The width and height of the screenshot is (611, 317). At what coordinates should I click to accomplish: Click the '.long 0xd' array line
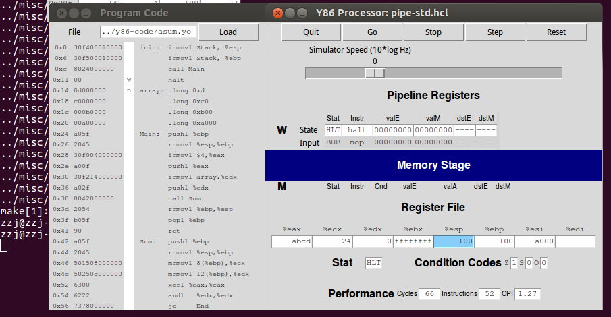point(186,91)
